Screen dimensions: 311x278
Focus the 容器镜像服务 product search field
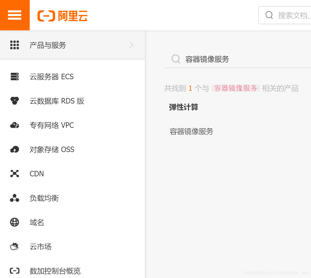click(x=238, y=59)
